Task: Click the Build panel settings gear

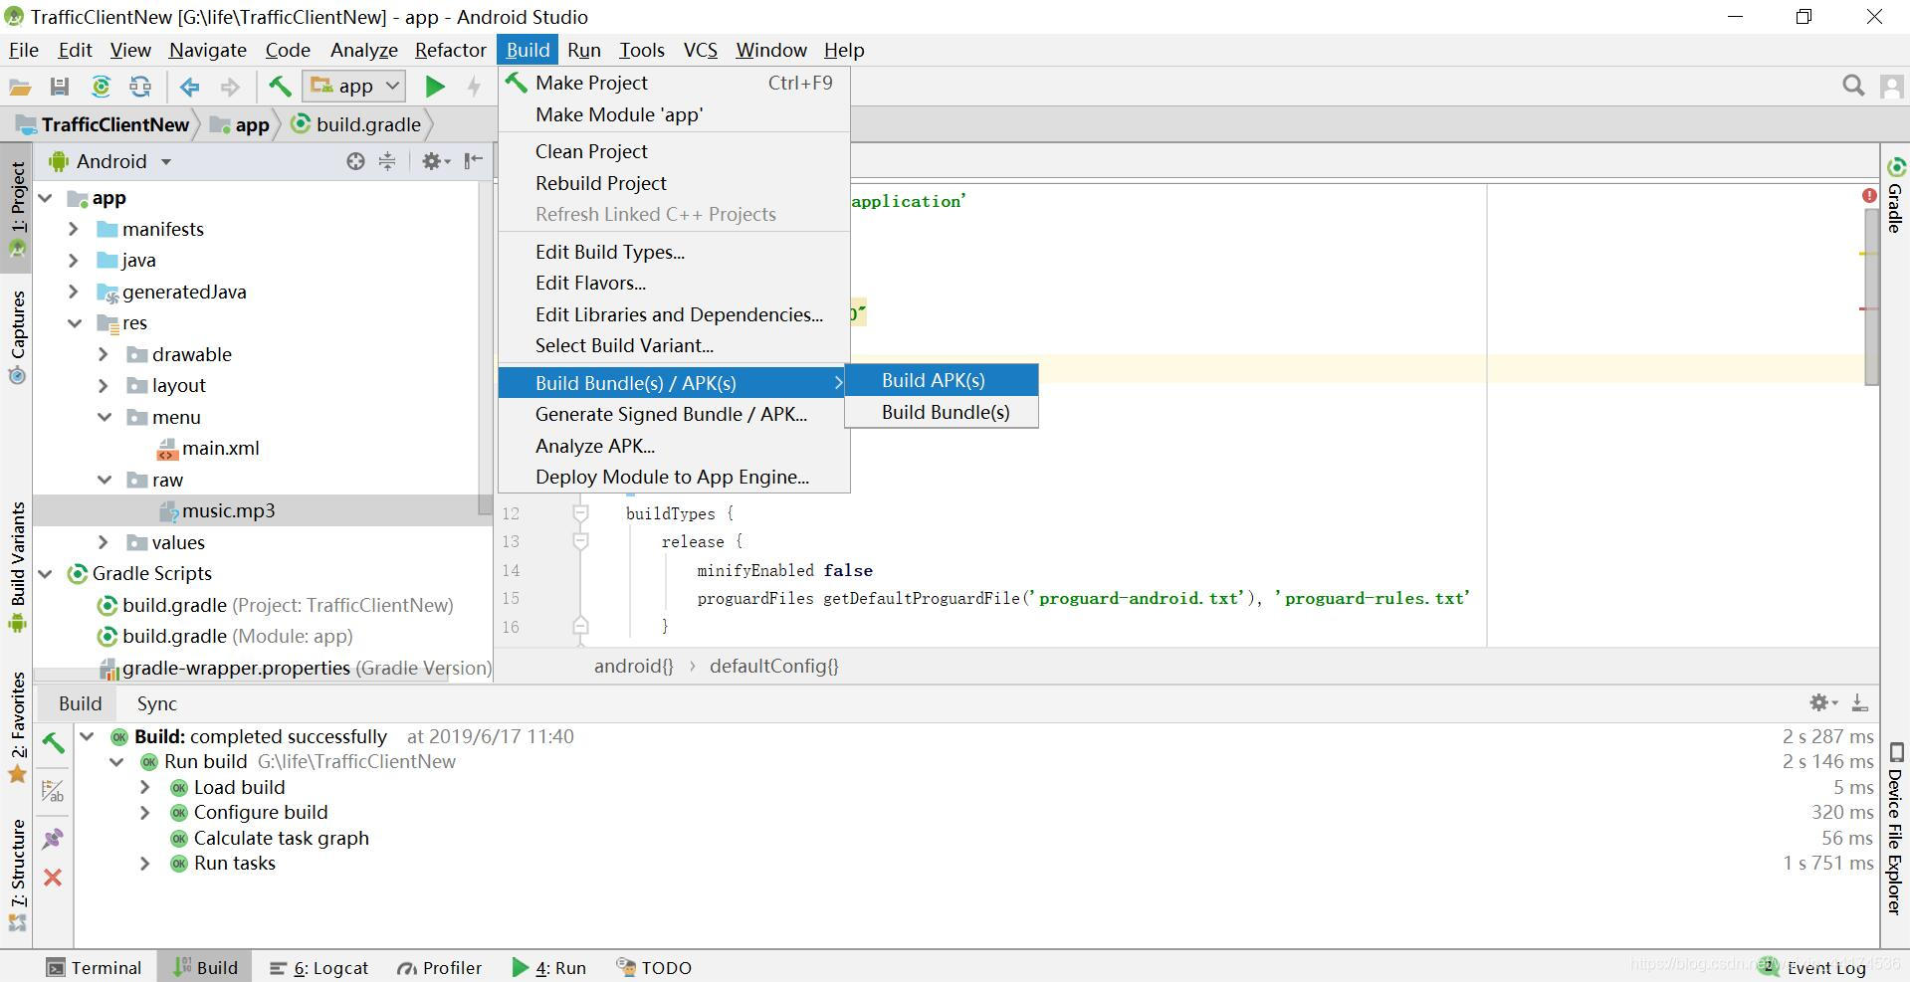Action: 1823,702
